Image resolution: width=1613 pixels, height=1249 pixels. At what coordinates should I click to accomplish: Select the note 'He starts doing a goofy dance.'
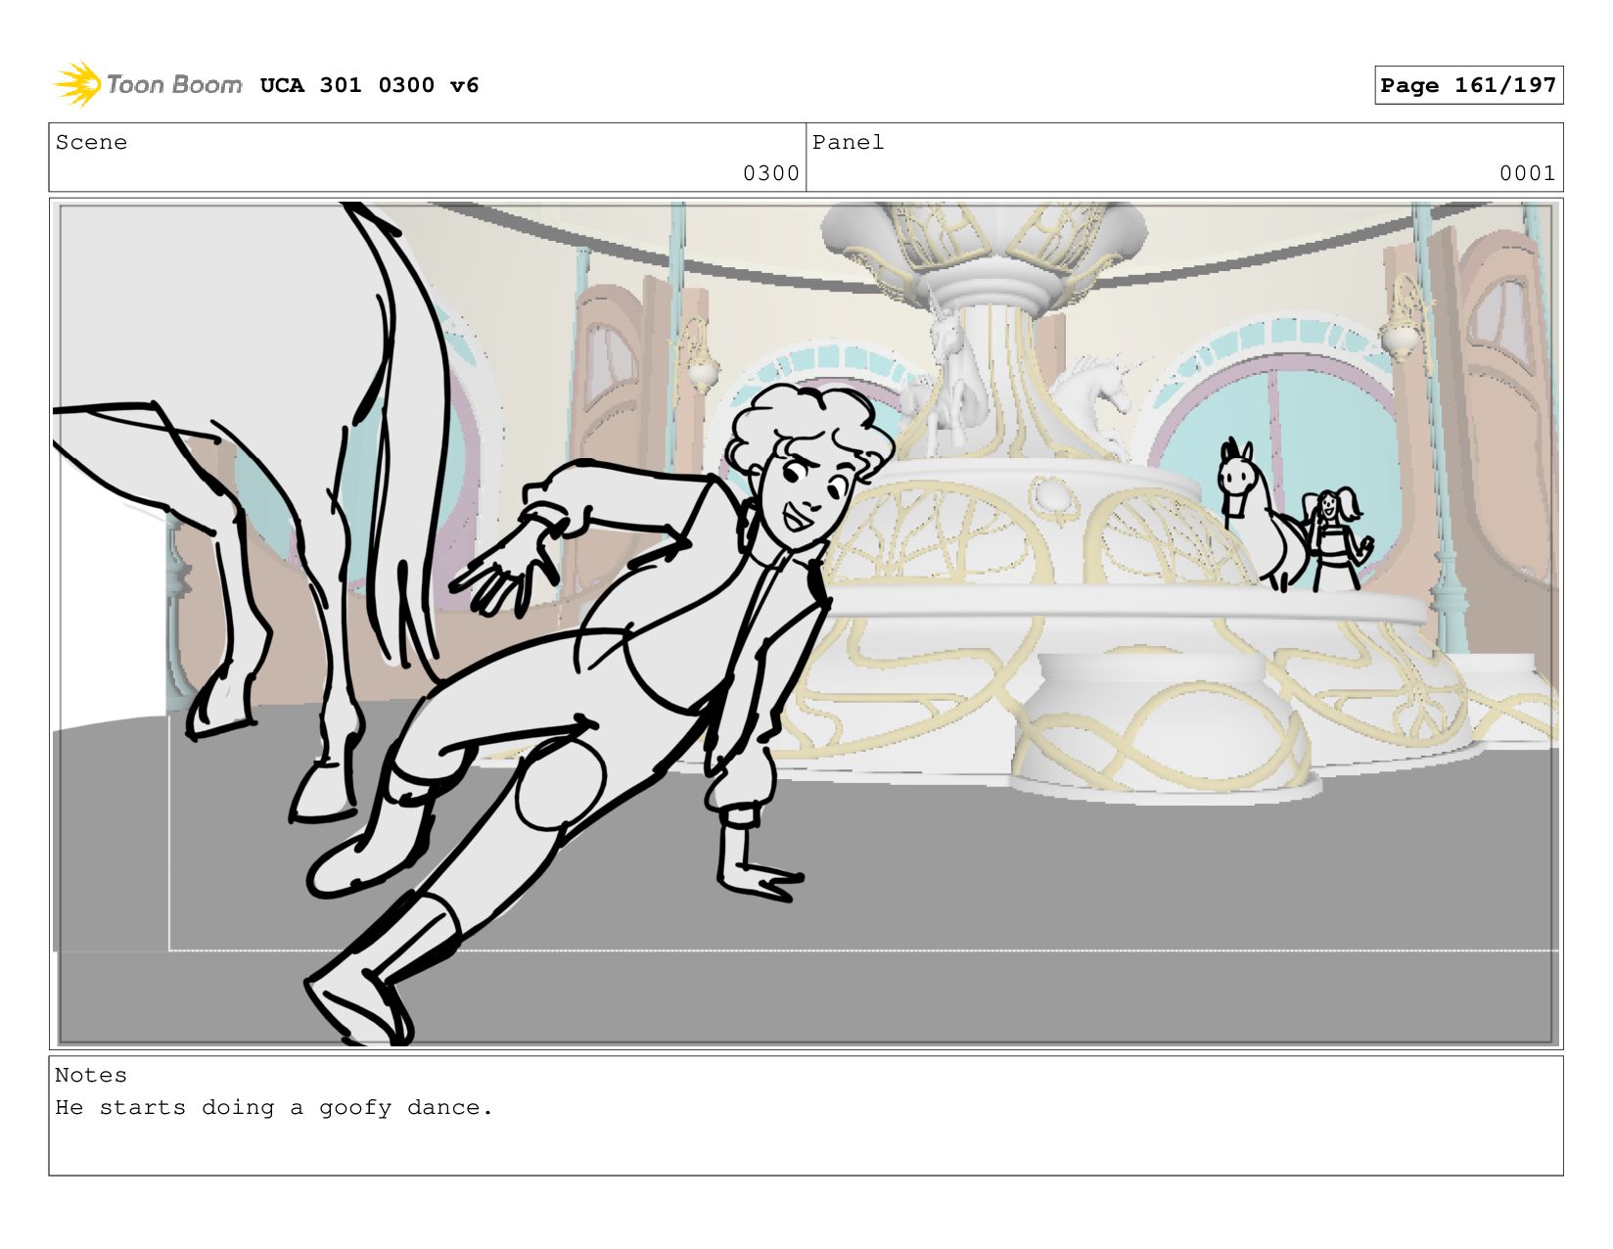point(274,1107)
